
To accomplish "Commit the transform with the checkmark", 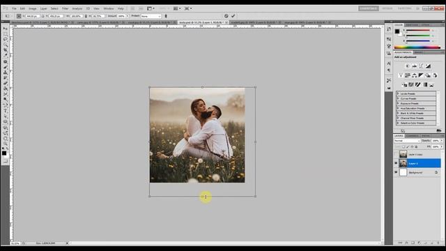I will 233,16.
